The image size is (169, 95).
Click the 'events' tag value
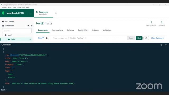tap(11, 77)
